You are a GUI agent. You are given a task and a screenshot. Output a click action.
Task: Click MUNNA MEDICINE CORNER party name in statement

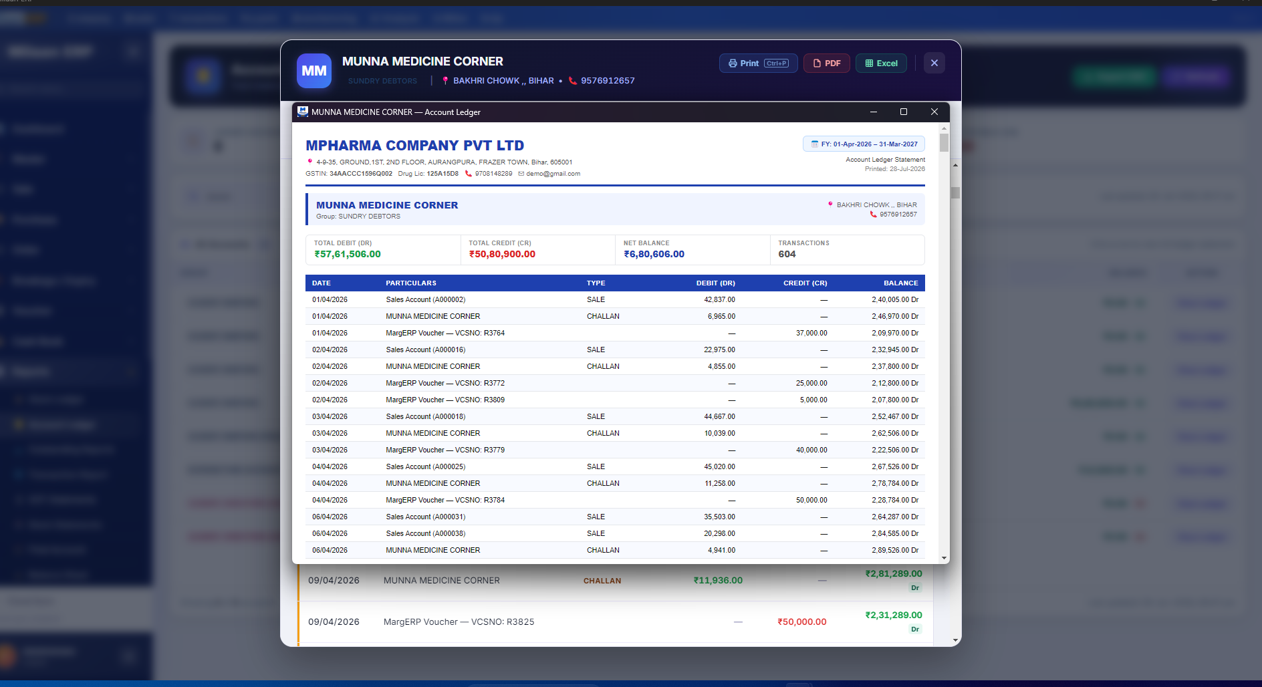387,205
